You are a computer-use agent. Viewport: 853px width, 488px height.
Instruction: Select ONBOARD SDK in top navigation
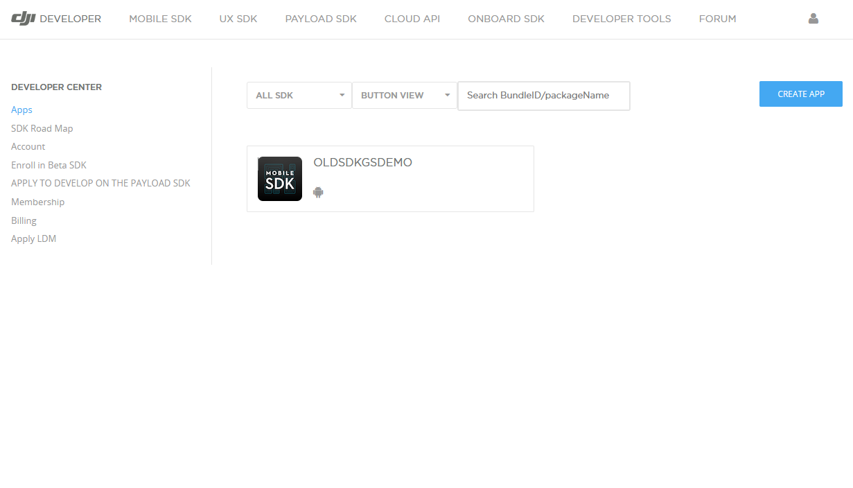[x=506, y=19]
